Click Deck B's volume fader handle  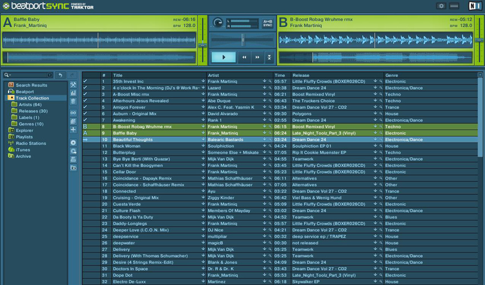(479, 40)
